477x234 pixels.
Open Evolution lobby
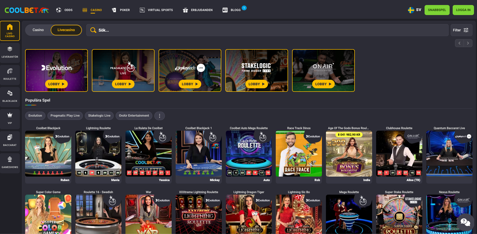click(x=56, y=84)
